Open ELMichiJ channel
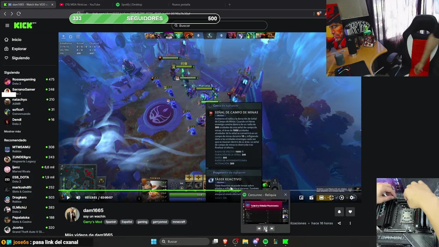 tap(29, 209)
